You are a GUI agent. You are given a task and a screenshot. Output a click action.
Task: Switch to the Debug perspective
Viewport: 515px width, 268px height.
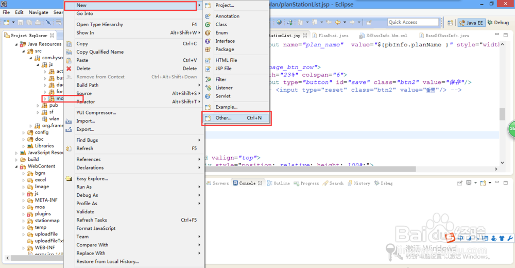click(x=498, y=22)
